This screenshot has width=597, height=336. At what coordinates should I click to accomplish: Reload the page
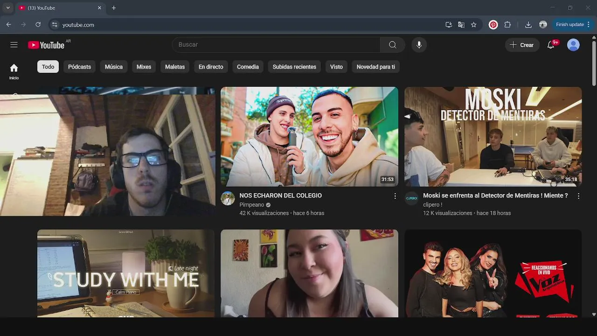coord(38,25)
